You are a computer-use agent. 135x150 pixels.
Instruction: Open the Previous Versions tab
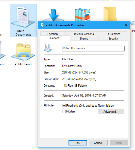[x=83, y=34]
